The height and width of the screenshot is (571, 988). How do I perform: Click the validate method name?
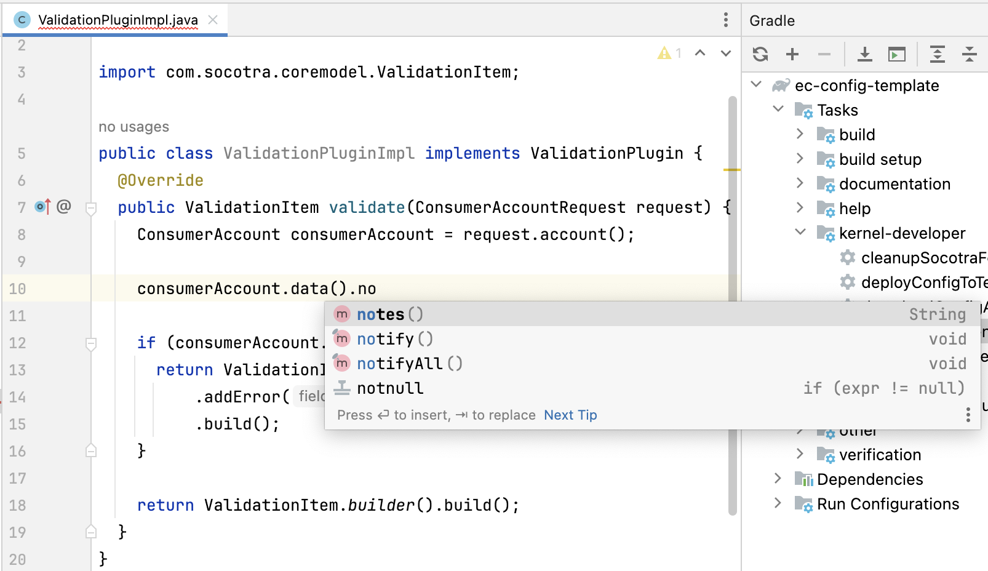367,207
